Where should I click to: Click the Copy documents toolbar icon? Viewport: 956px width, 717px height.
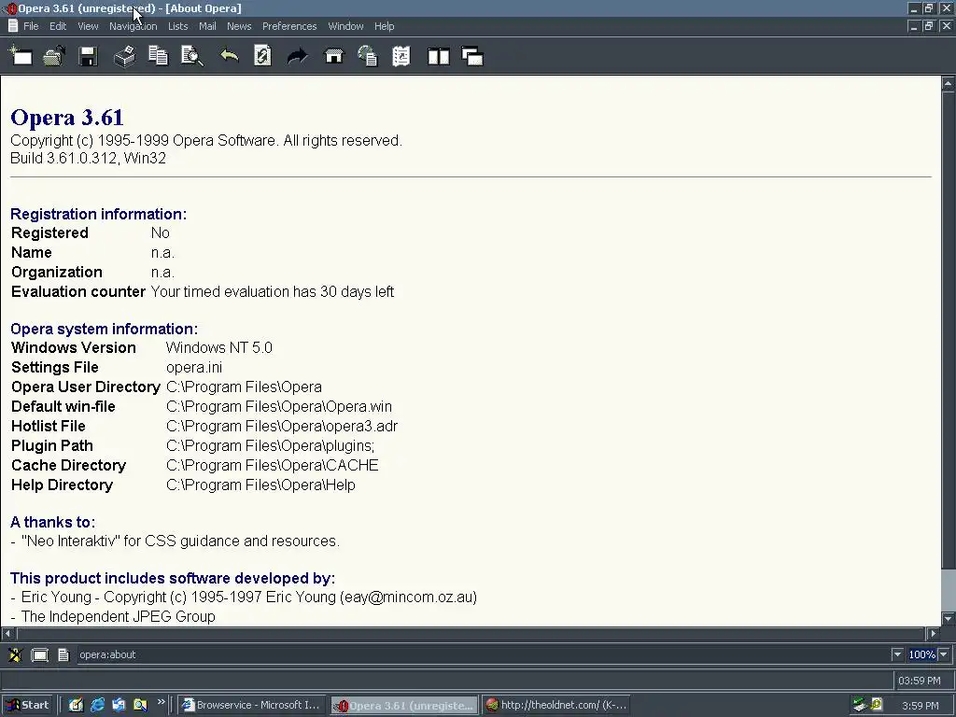tap(158, 56)
